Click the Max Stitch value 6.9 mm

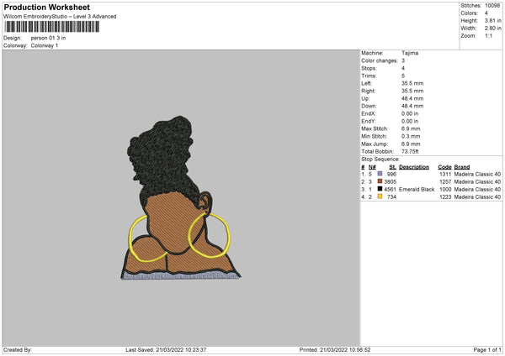point(411,128)
